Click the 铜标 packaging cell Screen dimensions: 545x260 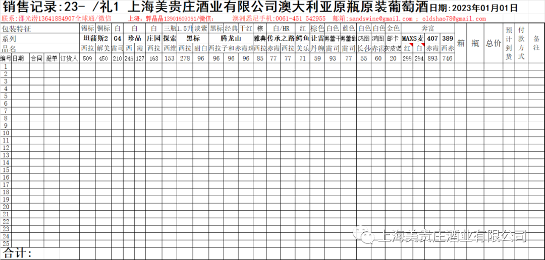pos(103,29)
